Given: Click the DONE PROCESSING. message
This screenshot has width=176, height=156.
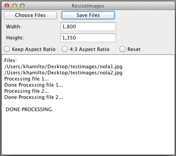Looking at the screenshot, I should 29,110.
